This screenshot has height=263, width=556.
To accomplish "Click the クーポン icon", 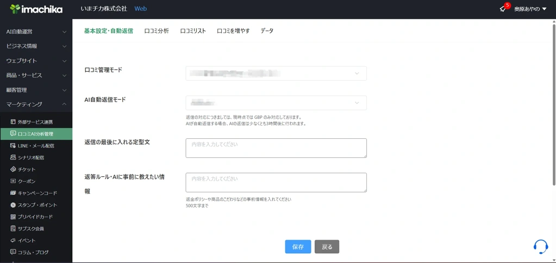I will pos(13,181).
